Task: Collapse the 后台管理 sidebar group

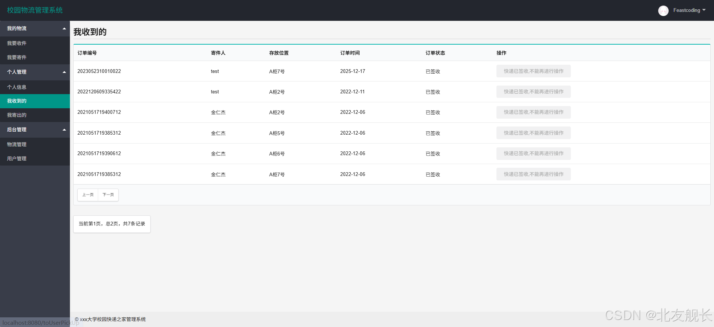Action: click(35, 130)
